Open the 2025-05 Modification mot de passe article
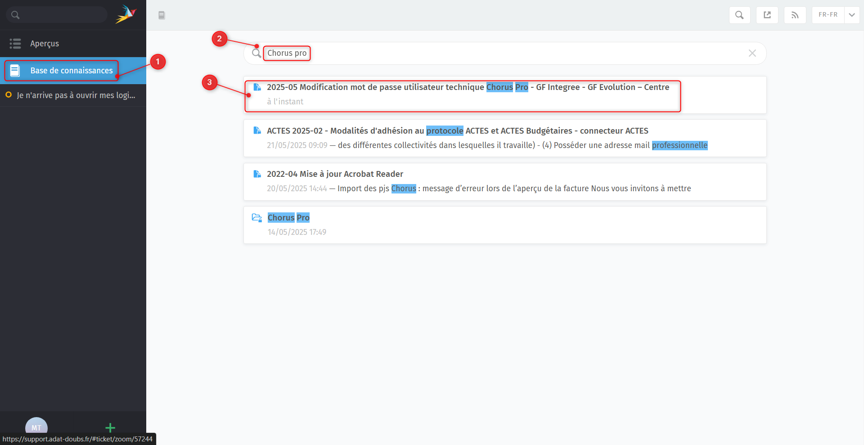Viewport: 864px width, 445px height. tap(468, 87)
